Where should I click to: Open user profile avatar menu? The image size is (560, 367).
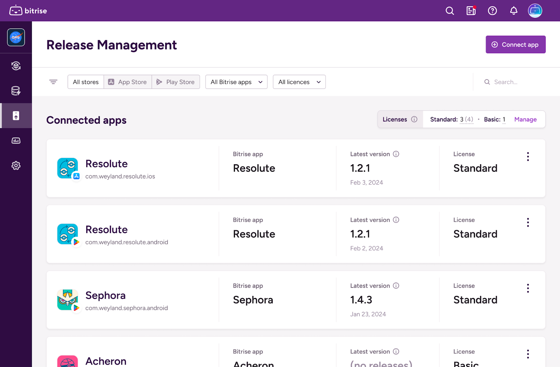(x=535, y=11)
